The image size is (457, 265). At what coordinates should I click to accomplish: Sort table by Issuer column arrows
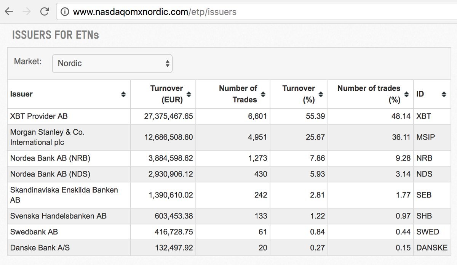[123, 94]
